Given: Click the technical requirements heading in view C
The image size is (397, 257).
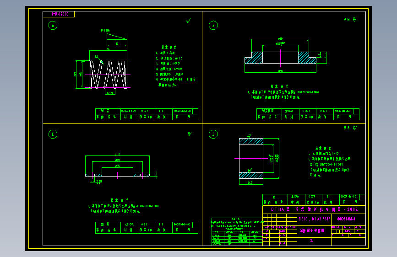Looking at the screenshot, I should [x=120, y=200].
